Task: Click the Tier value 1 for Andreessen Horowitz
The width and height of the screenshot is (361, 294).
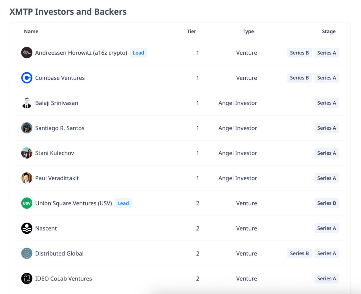Action: point(198,53)
